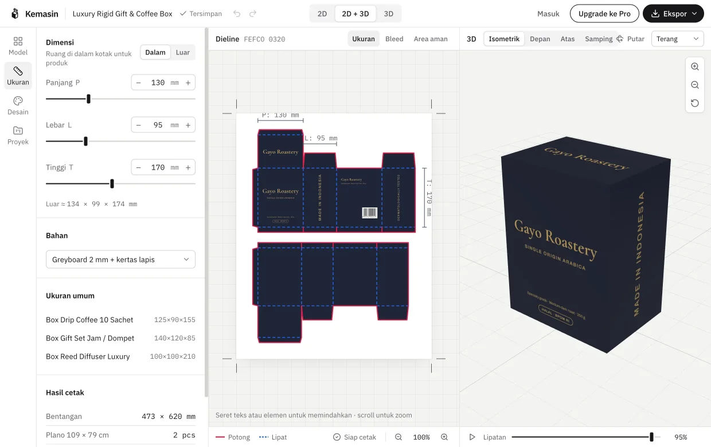Zoom in on the 3D preview
This screenshot has height=447, width=711.
tap(695, 66)
